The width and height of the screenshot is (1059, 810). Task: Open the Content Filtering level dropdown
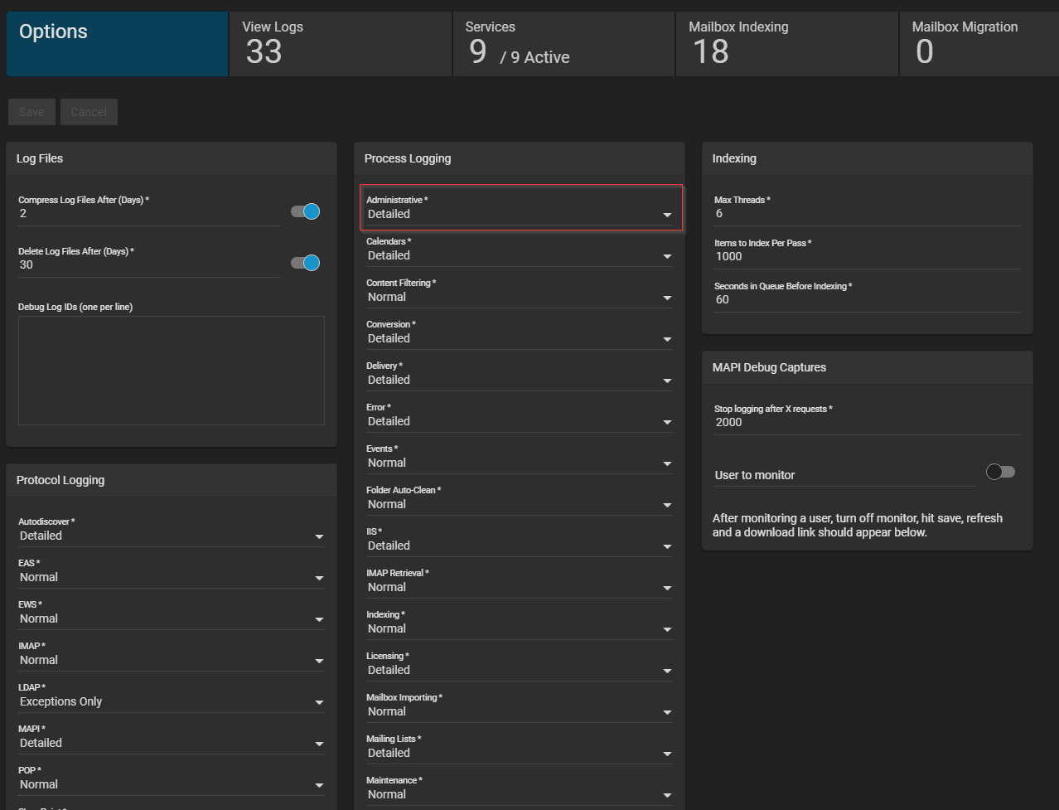coord(520,298)
